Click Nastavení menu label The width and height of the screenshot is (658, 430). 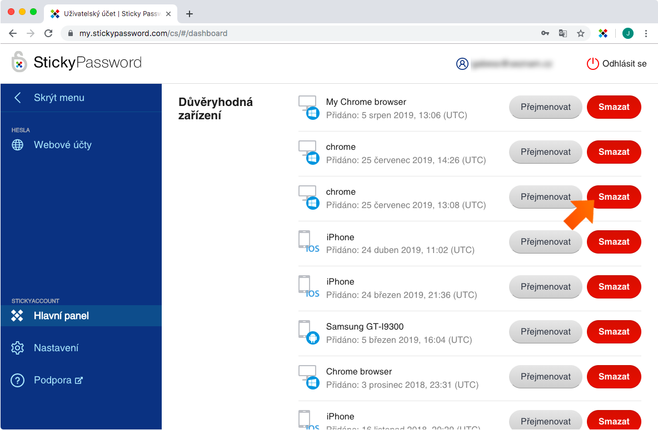[56, 348]
